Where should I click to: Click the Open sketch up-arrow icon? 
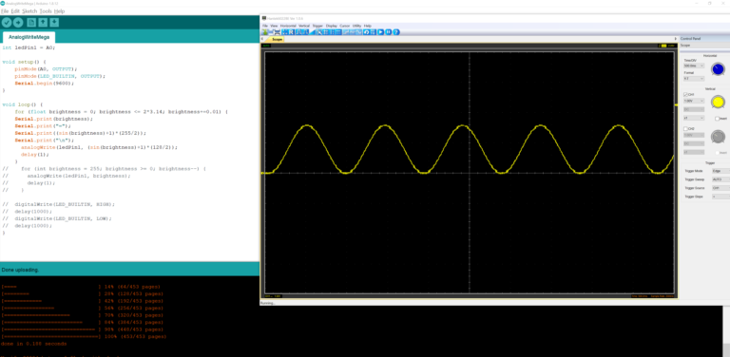click(43, 23)
